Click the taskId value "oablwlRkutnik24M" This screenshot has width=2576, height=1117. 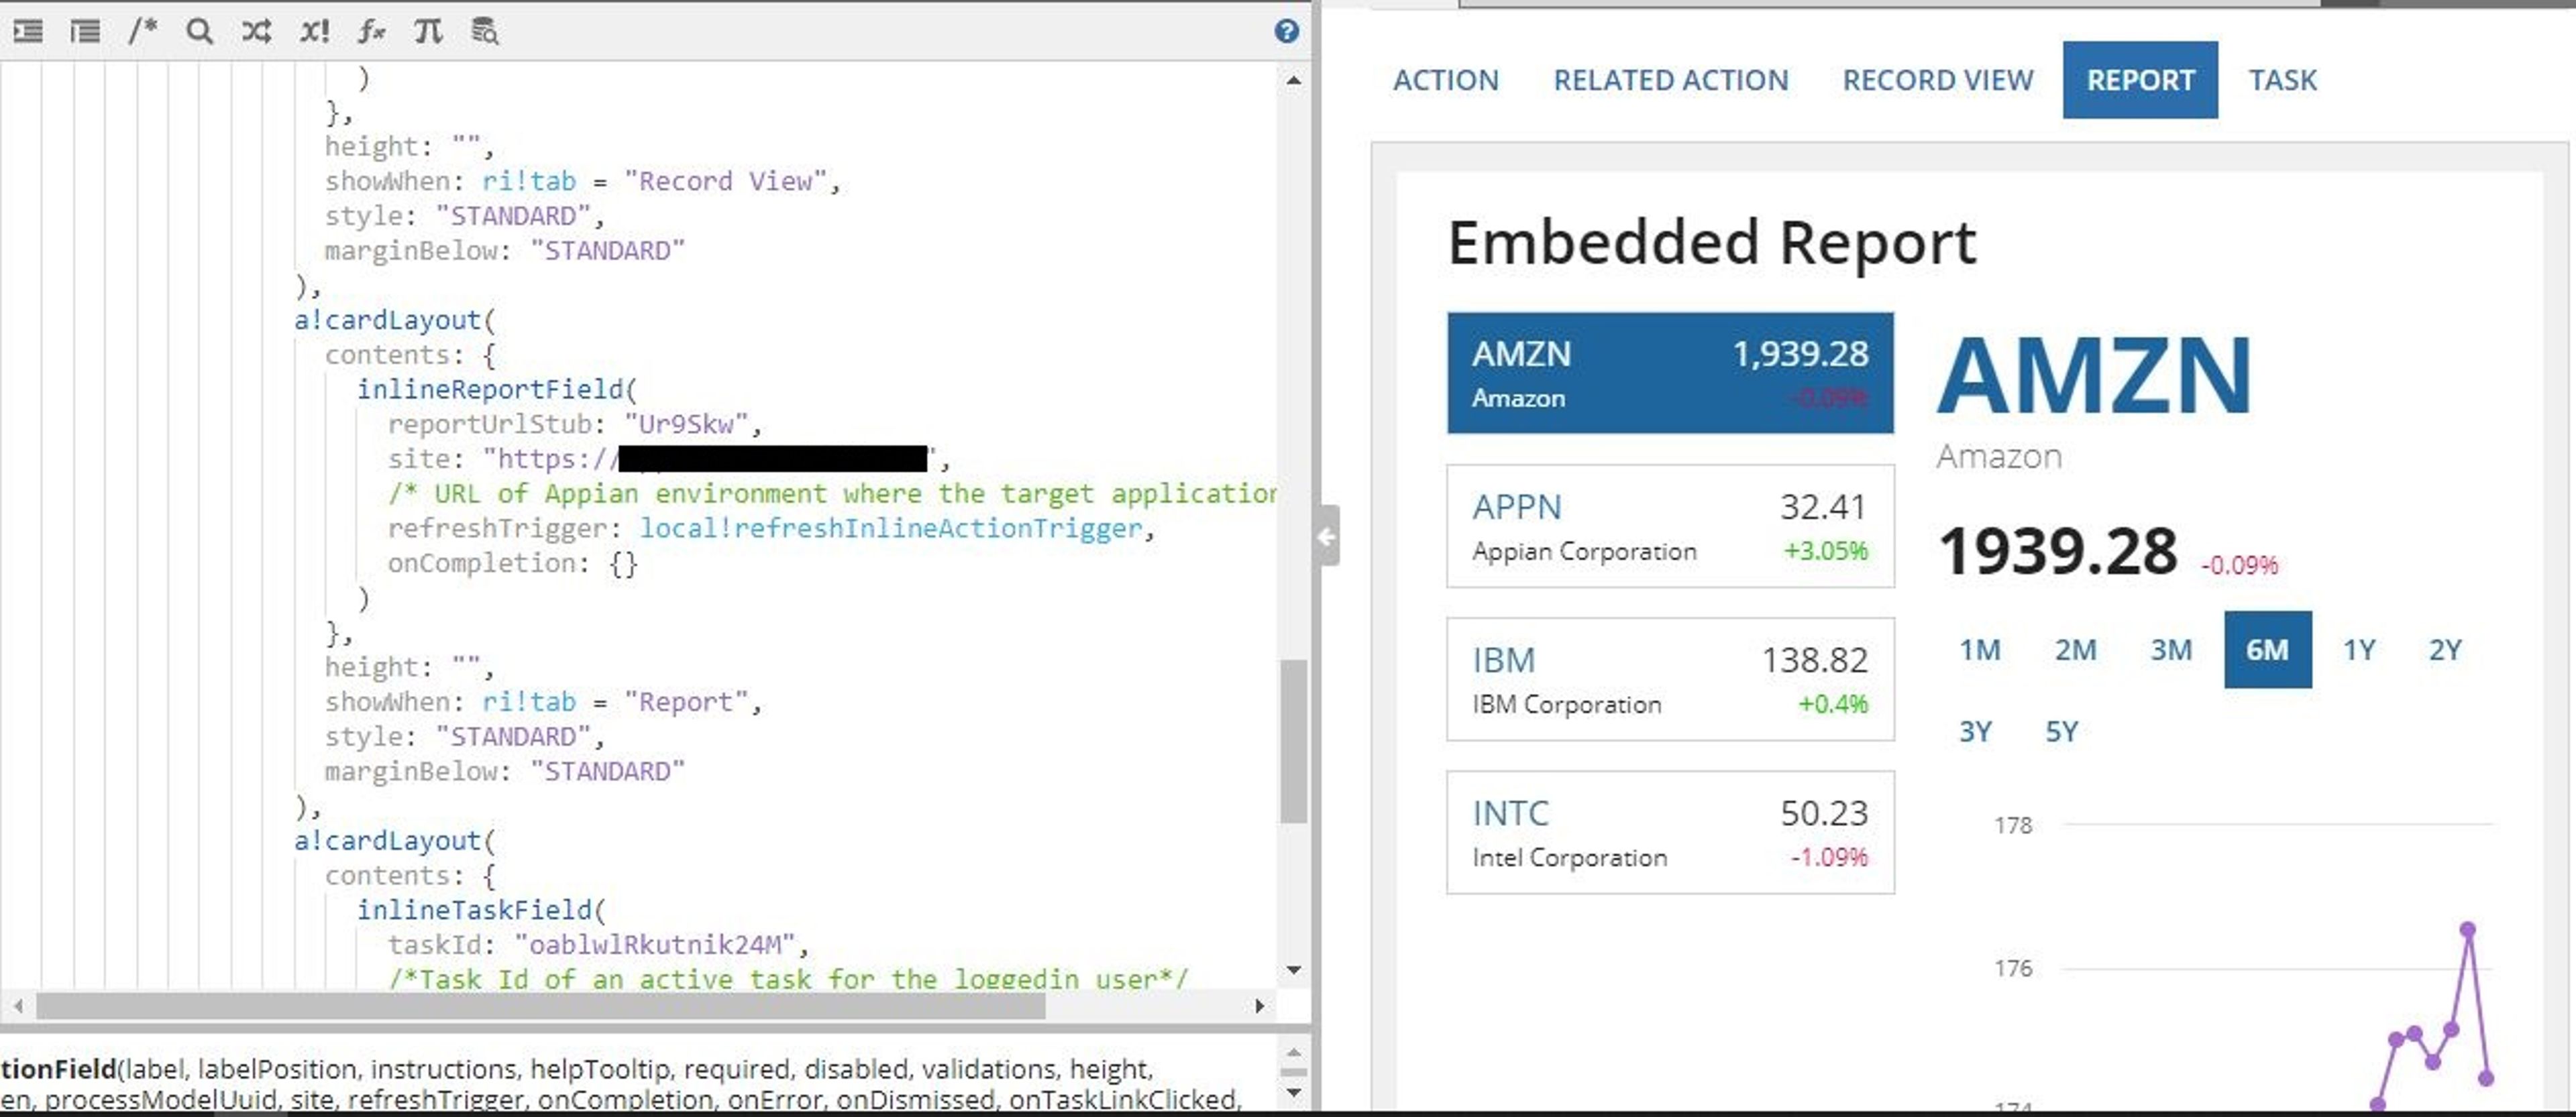(655, 944)
